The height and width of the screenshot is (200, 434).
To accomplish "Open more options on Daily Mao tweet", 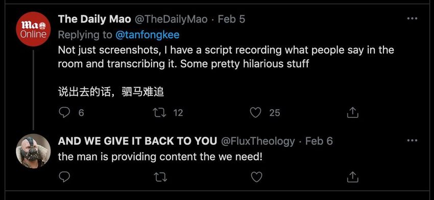I will (412, 19).
